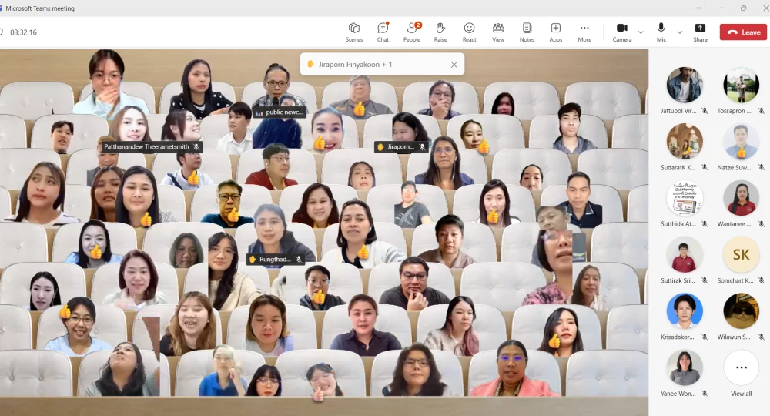Open the title bar more options ellipsis
Viewport: 770px width, 416px height.
698,8
